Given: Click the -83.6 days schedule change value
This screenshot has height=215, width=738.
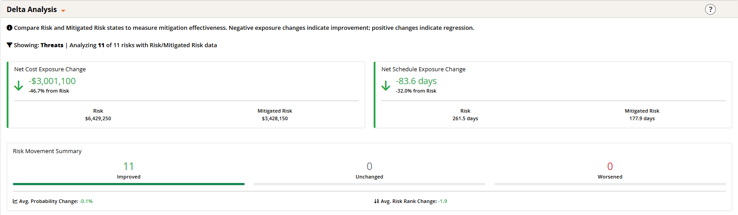Looking at the screenshot, I should pyautogui.click(x=416, y=81).
